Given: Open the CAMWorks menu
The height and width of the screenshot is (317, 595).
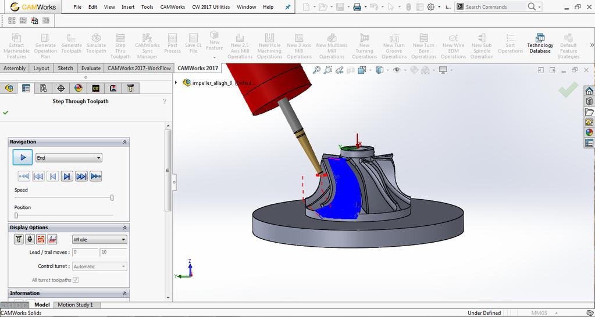Looking at the screenshot, I should pyautogui.click(x=173, y=7).
